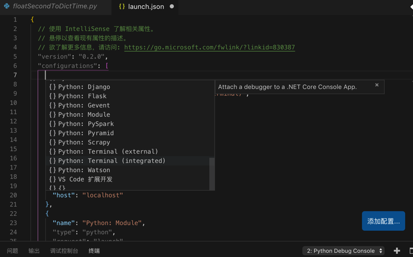
Task: Click the split terminal icon at right edge
Action: [410, 251]
